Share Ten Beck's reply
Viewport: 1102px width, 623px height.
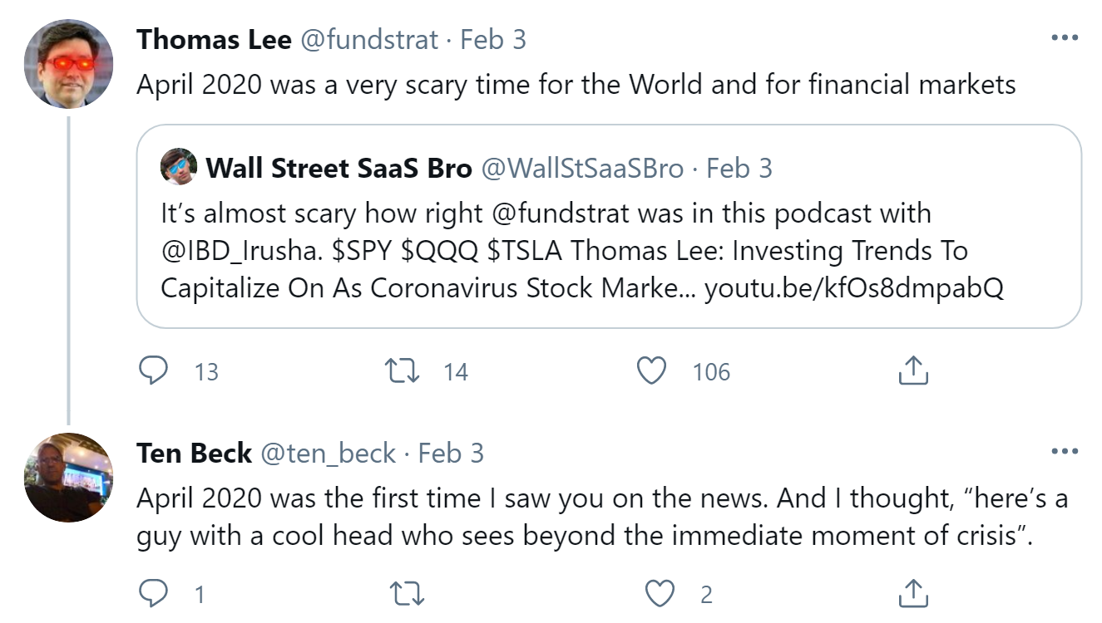pos(912,594)
